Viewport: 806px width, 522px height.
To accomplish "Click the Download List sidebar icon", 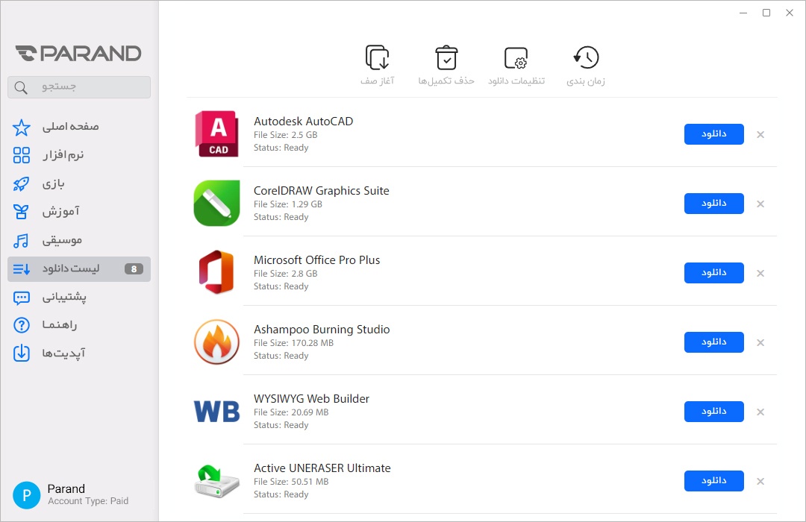I will click(x=22, y=268).
